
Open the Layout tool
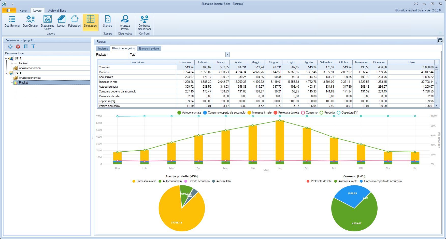pos(61,21)
